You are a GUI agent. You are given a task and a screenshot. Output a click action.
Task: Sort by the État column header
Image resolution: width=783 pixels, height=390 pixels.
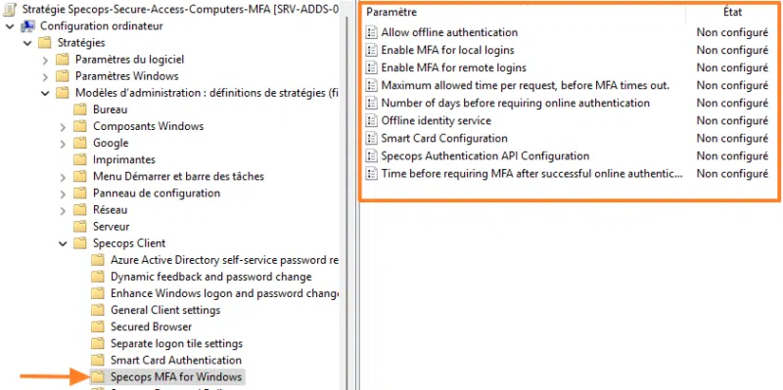732,12
